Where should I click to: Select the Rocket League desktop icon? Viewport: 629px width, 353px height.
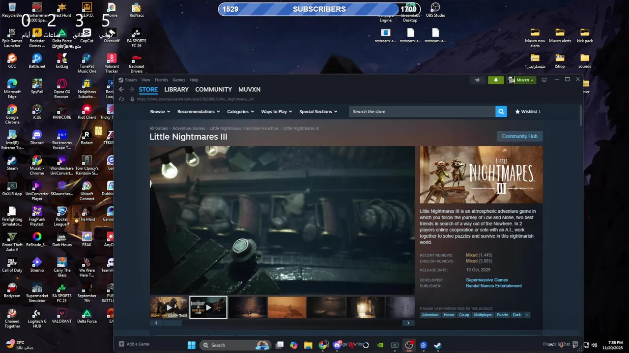[62, 216]
